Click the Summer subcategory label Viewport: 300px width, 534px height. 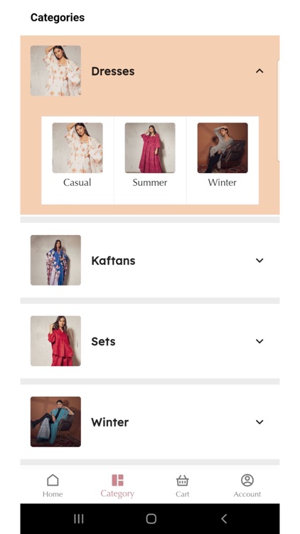click(x=150, y=182)
